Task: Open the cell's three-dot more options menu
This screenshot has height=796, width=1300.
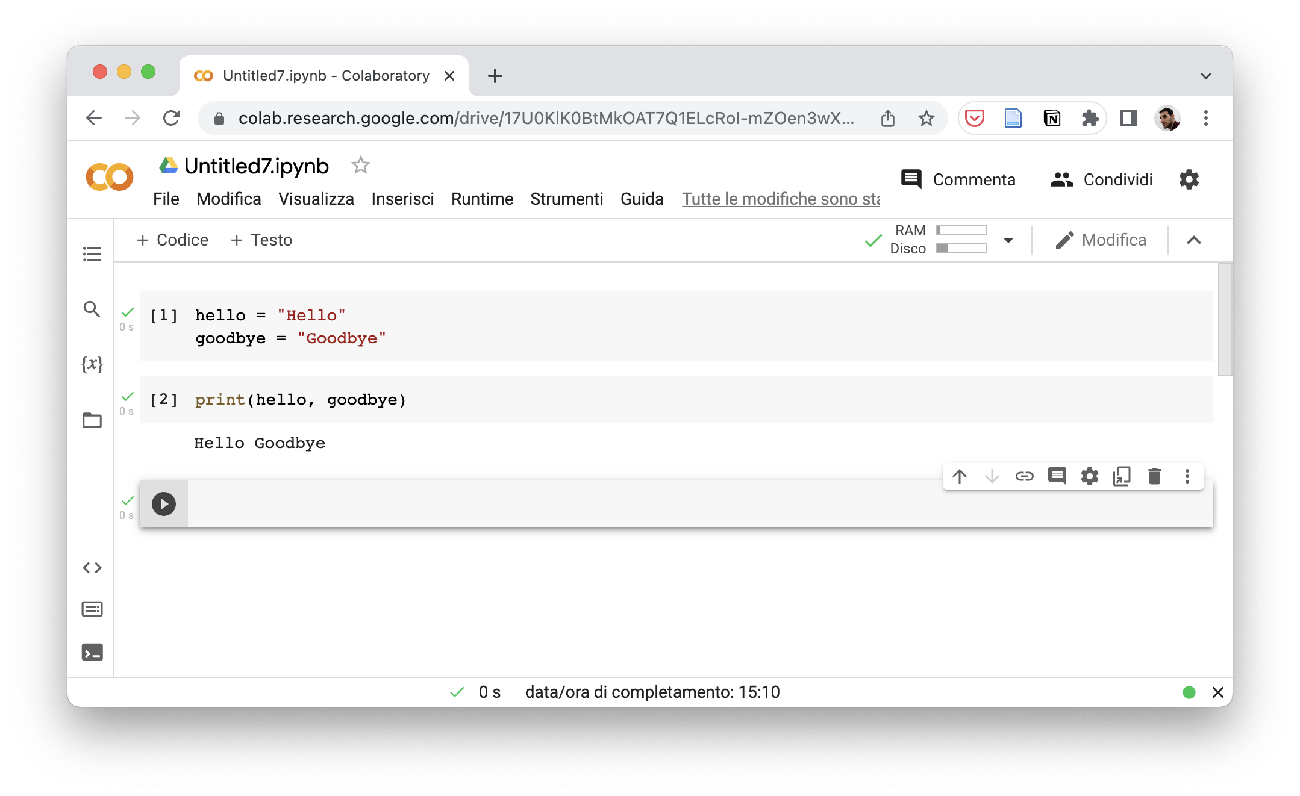Action: tap(1187, 476)
